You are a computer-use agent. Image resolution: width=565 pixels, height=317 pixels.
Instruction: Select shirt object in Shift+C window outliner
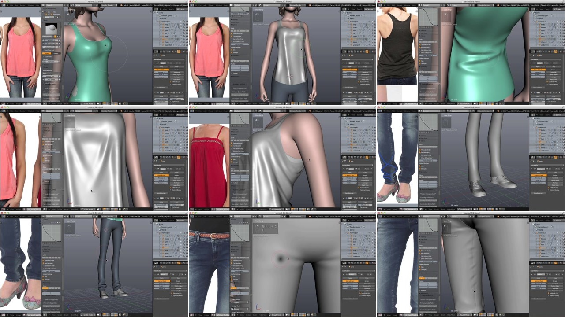(354, 251)
